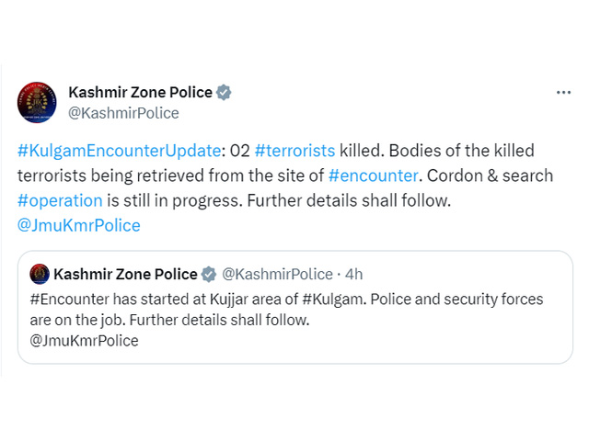The height and width of the screenshot is (441, 589).
Task: Click the verified badge beside main author name
Action: [x=224, y=92]
